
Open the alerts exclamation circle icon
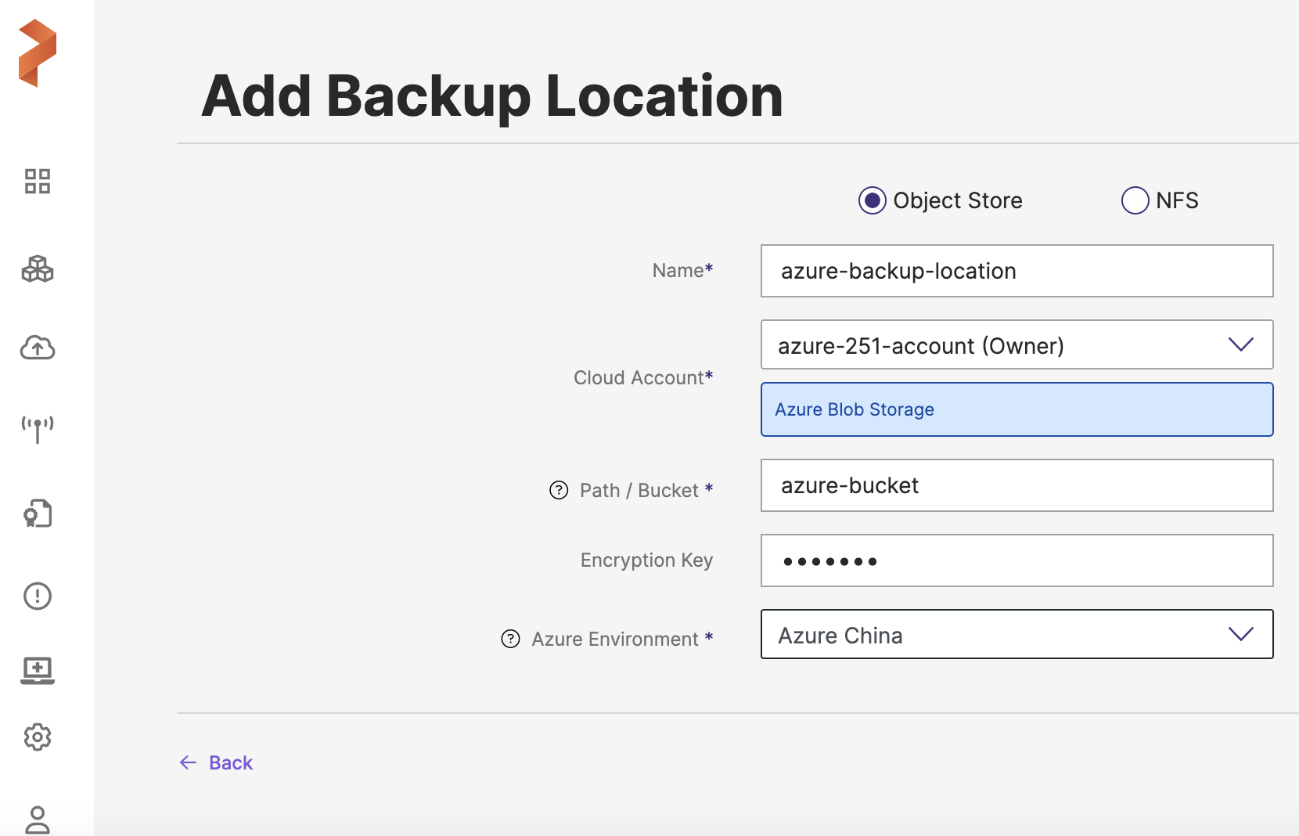point(38,596)
